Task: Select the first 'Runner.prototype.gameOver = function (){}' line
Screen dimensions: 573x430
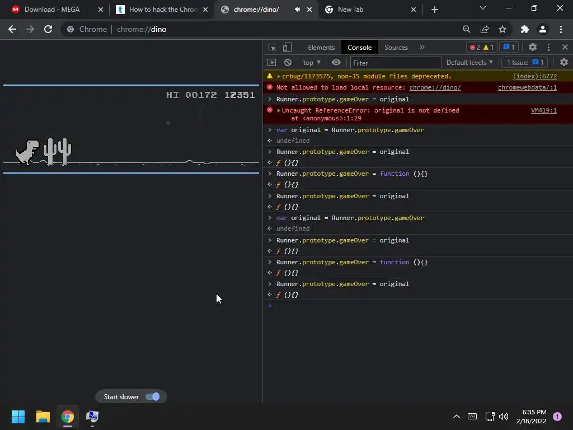Action: click(x=352, y=174)
